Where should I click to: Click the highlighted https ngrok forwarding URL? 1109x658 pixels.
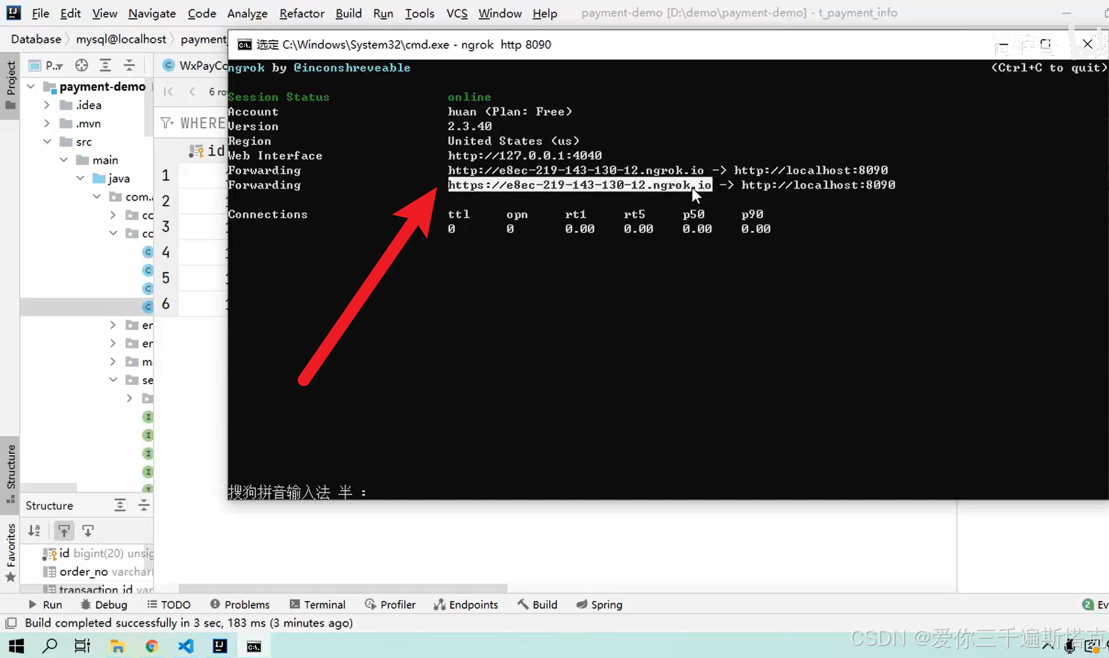[x=580, y=185]
